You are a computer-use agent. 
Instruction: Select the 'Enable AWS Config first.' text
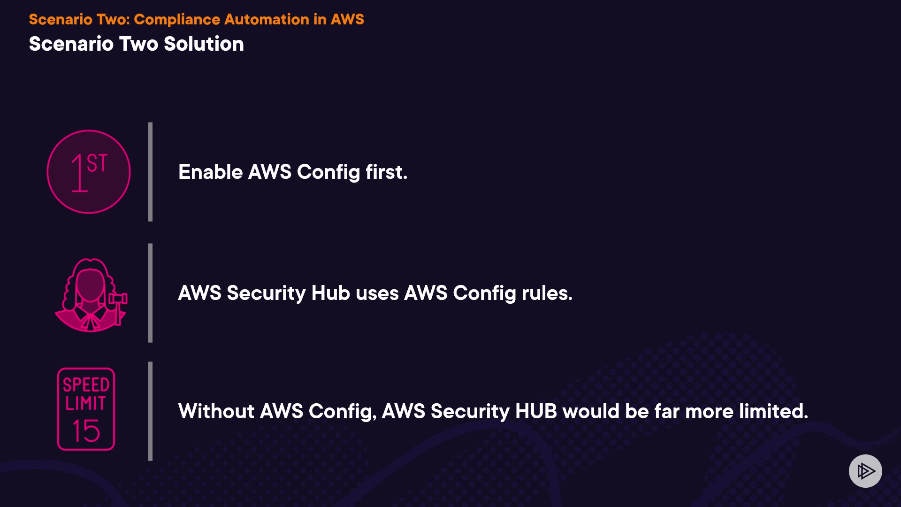point(293,172)
